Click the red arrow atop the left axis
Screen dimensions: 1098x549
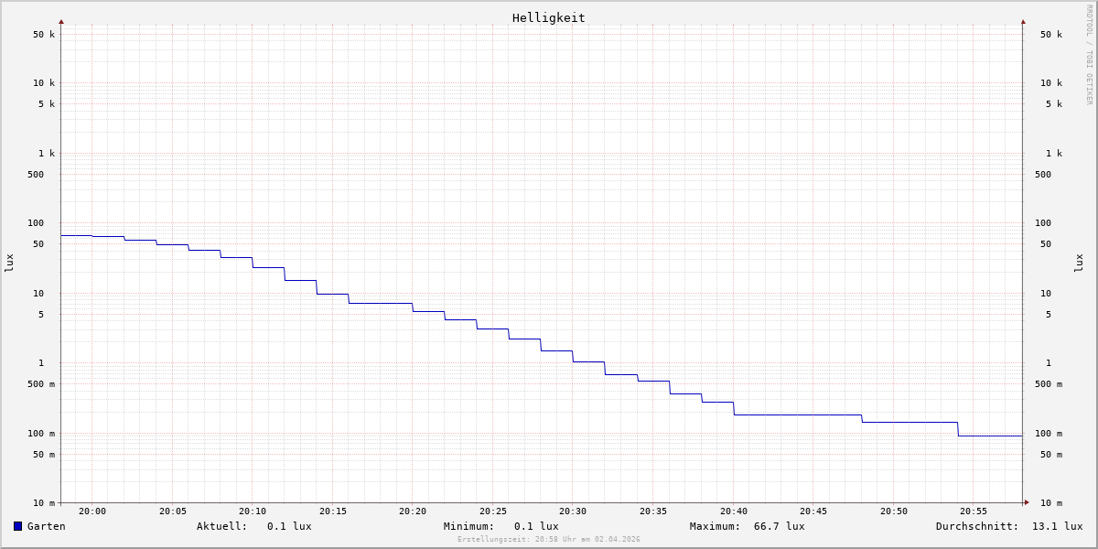pos(61,21)
